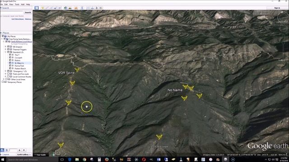289x162 pixels.
Task: Check the Temporary Places checkbox
Action: click(x=3, y=82)
